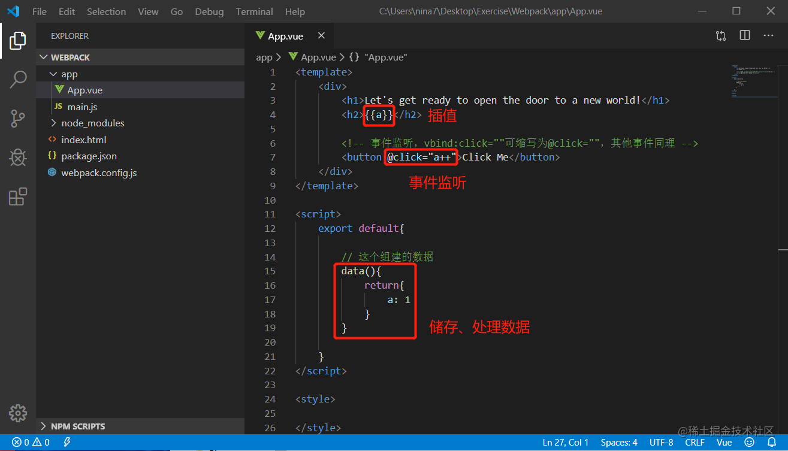The width and height of the screenshot is (788, 451).
Task: Close the App.vue editor tab
Action: [321, 36]
